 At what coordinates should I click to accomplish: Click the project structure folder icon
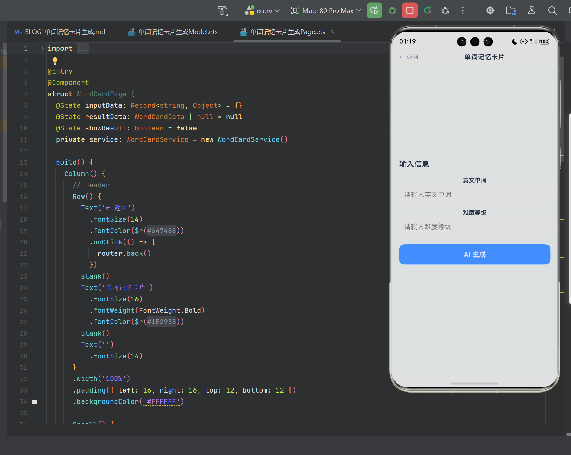point(511,11)
